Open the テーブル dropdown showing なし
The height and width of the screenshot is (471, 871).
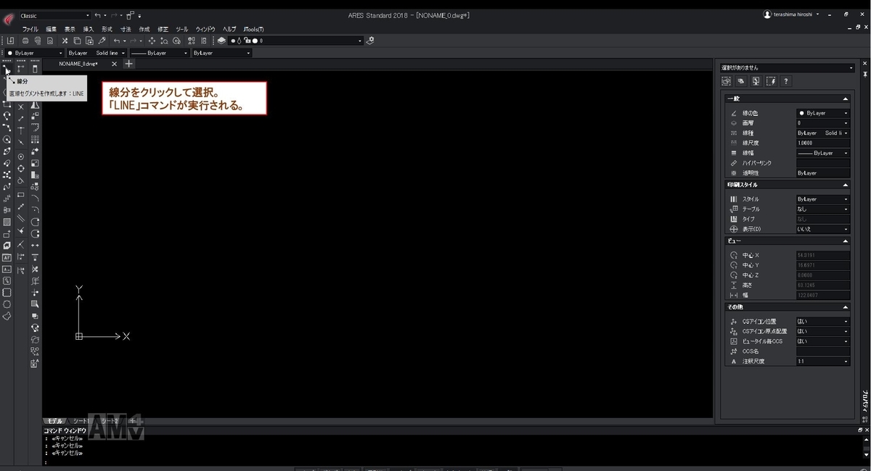(823, 209)
